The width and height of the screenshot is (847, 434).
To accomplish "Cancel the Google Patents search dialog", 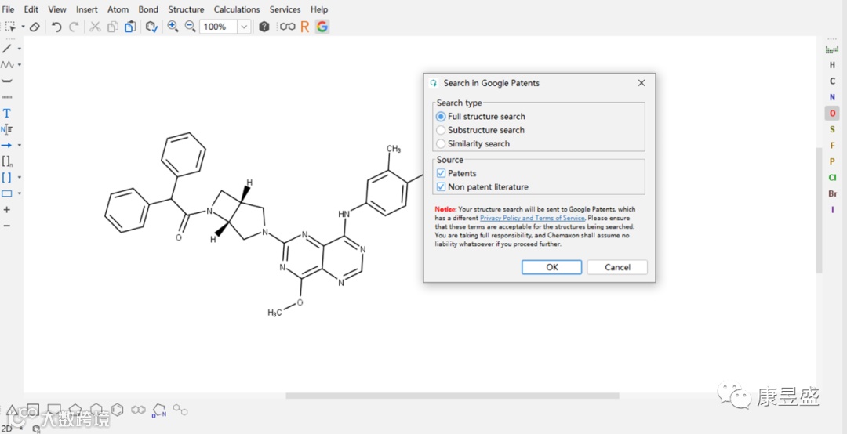I will 617,267.
